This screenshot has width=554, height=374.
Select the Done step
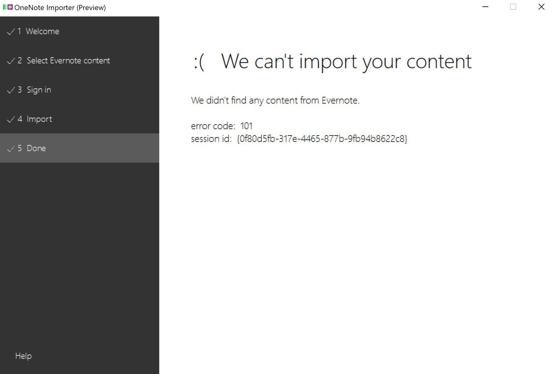pos(79,148)
